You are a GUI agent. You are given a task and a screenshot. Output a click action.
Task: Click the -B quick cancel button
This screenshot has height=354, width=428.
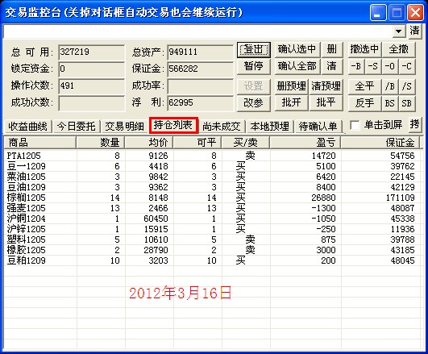tap(356, 66)
